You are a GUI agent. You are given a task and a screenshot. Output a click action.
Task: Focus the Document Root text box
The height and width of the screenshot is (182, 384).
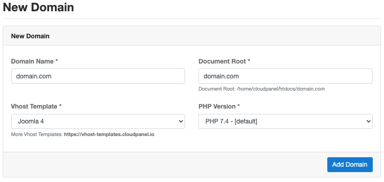click(285, 76)
